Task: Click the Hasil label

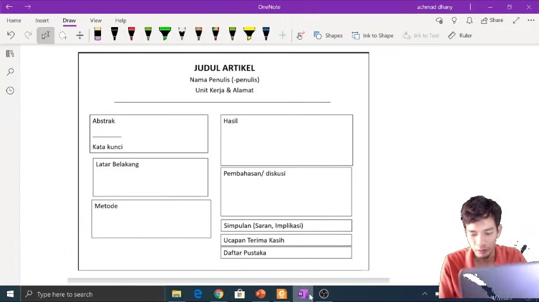Action: click(x=230, y=121)
